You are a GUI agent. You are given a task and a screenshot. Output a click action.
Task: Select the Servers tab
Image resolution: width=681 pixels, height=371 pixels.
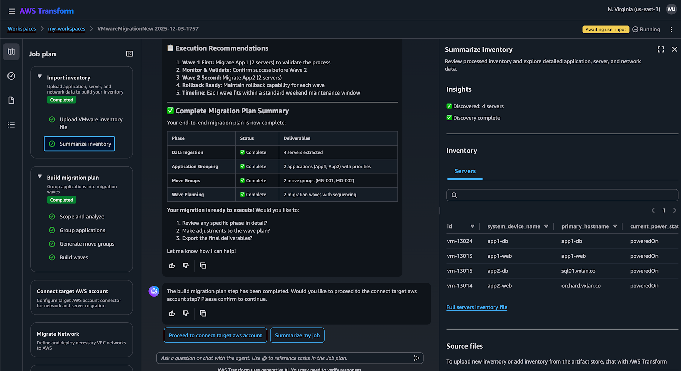coord(465,171)
